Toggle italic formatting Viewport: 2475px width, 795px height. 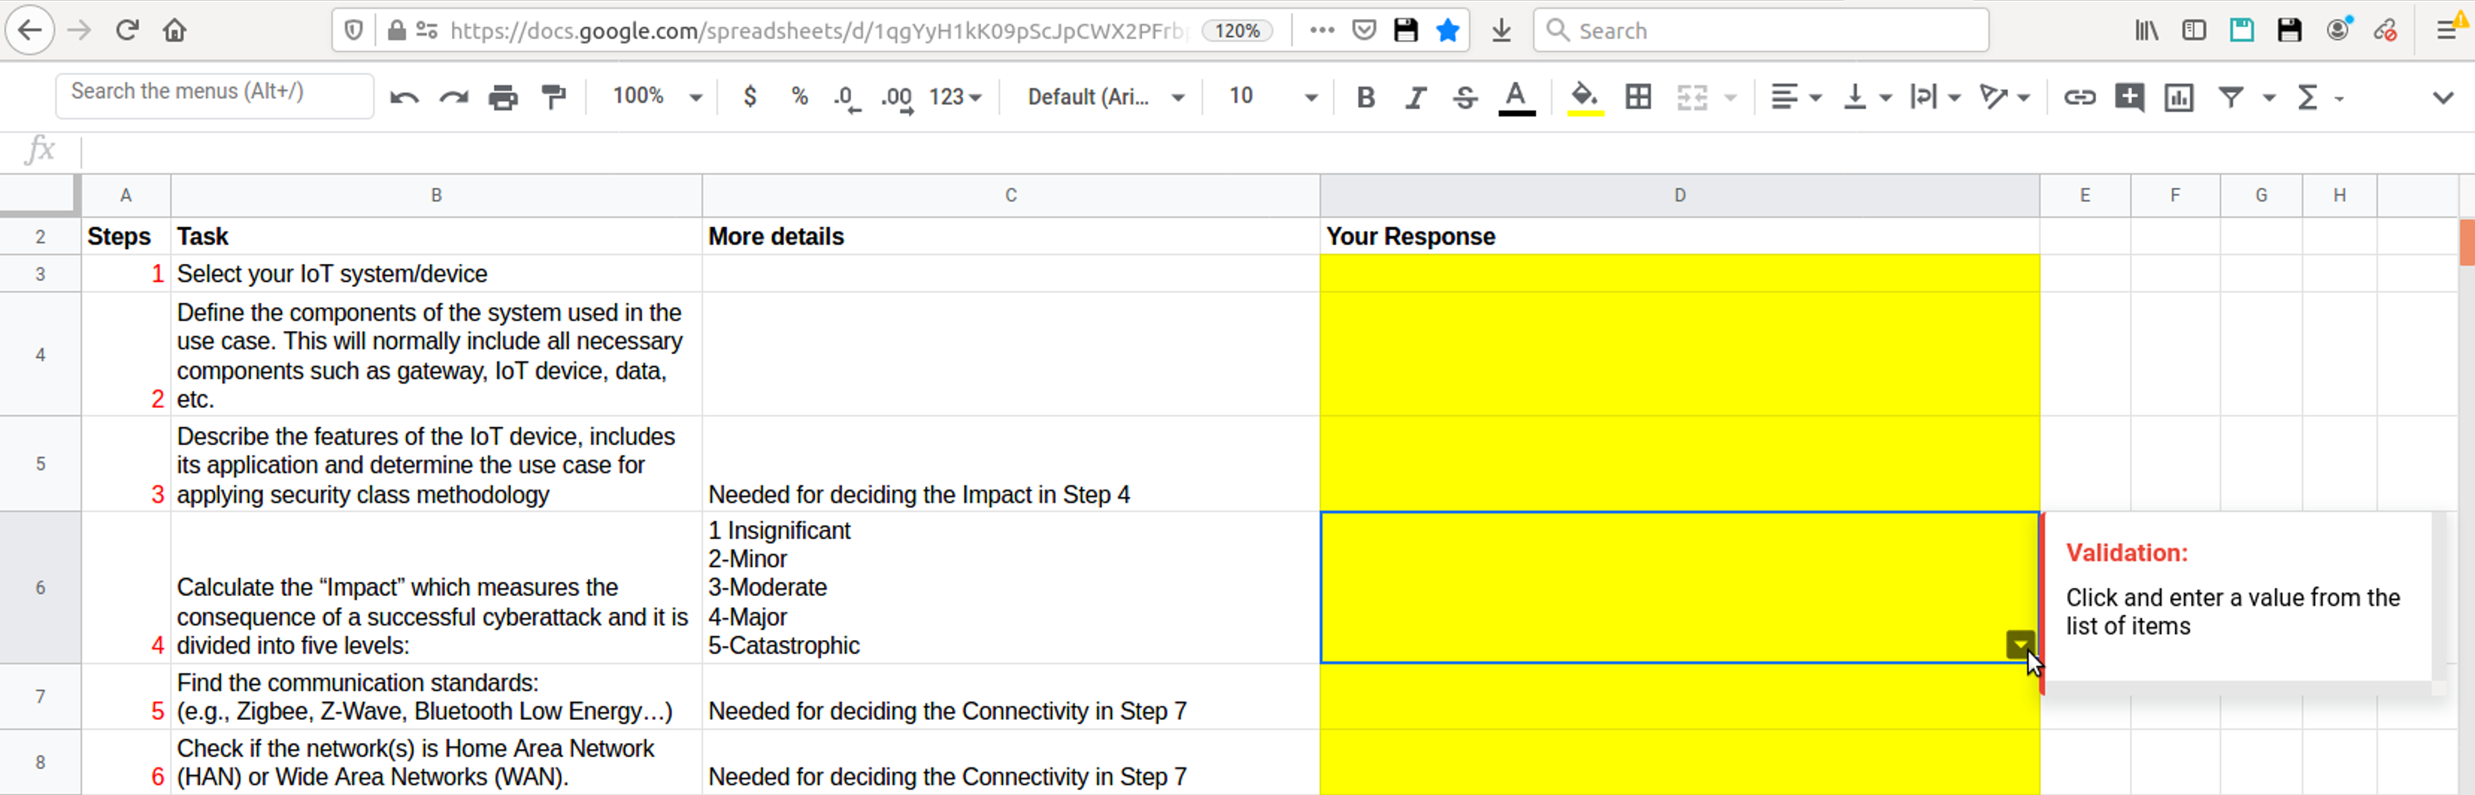(1414, 96)
